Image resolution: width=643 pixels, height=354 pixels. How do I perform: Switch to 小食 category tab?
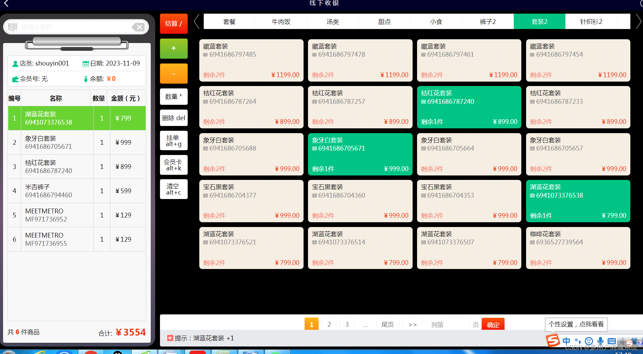pos(436,22)
